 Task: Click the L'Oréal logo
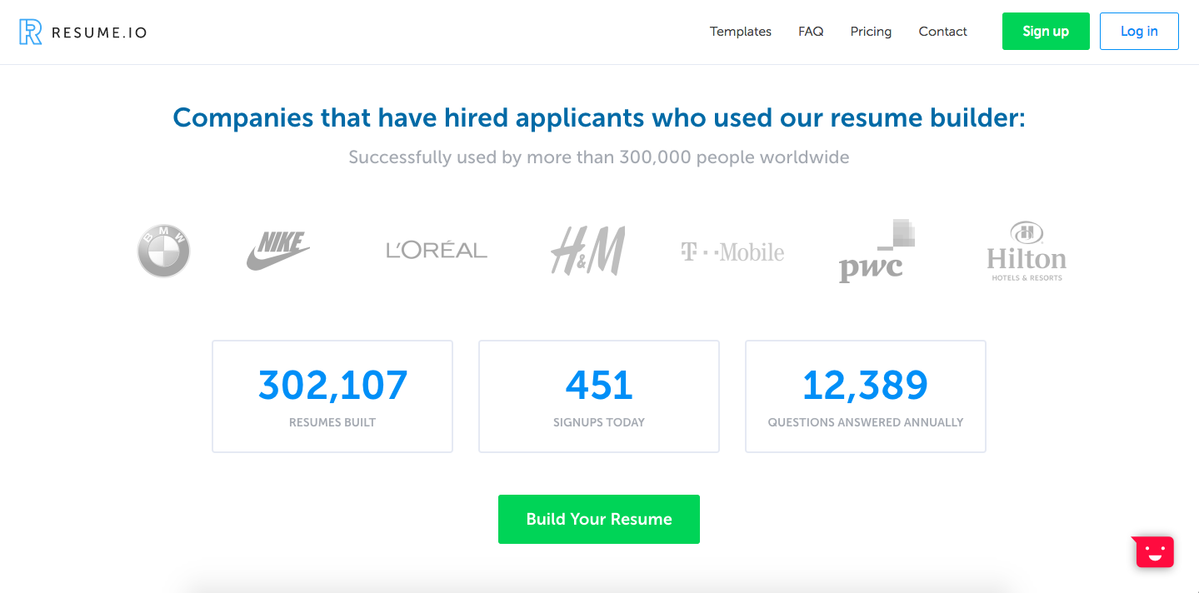[x=437, y=250]
